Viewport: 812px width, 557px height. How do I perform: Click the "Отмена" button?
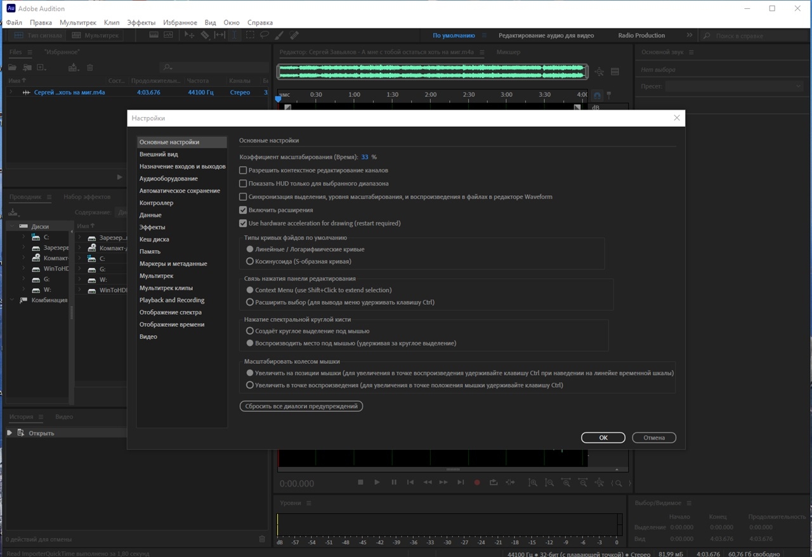(653, 438)
